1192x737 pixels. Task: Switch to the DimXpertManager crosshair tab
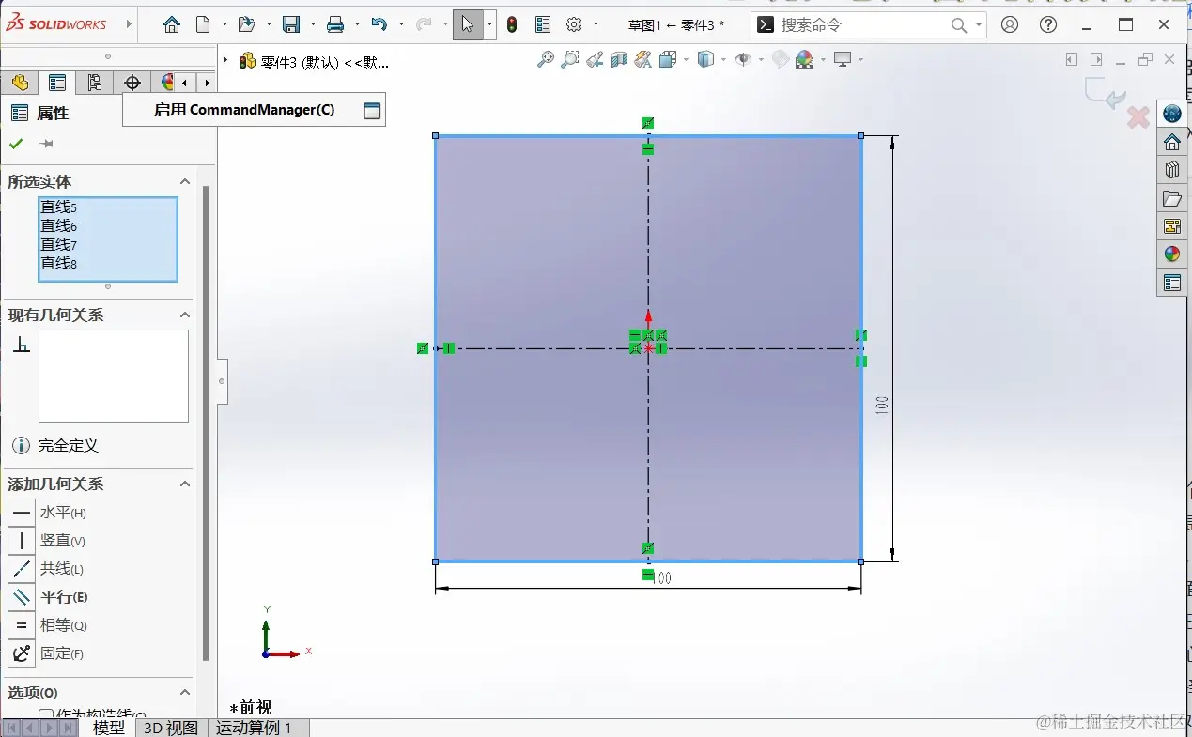pyautogui.click(x=132, y=83)
